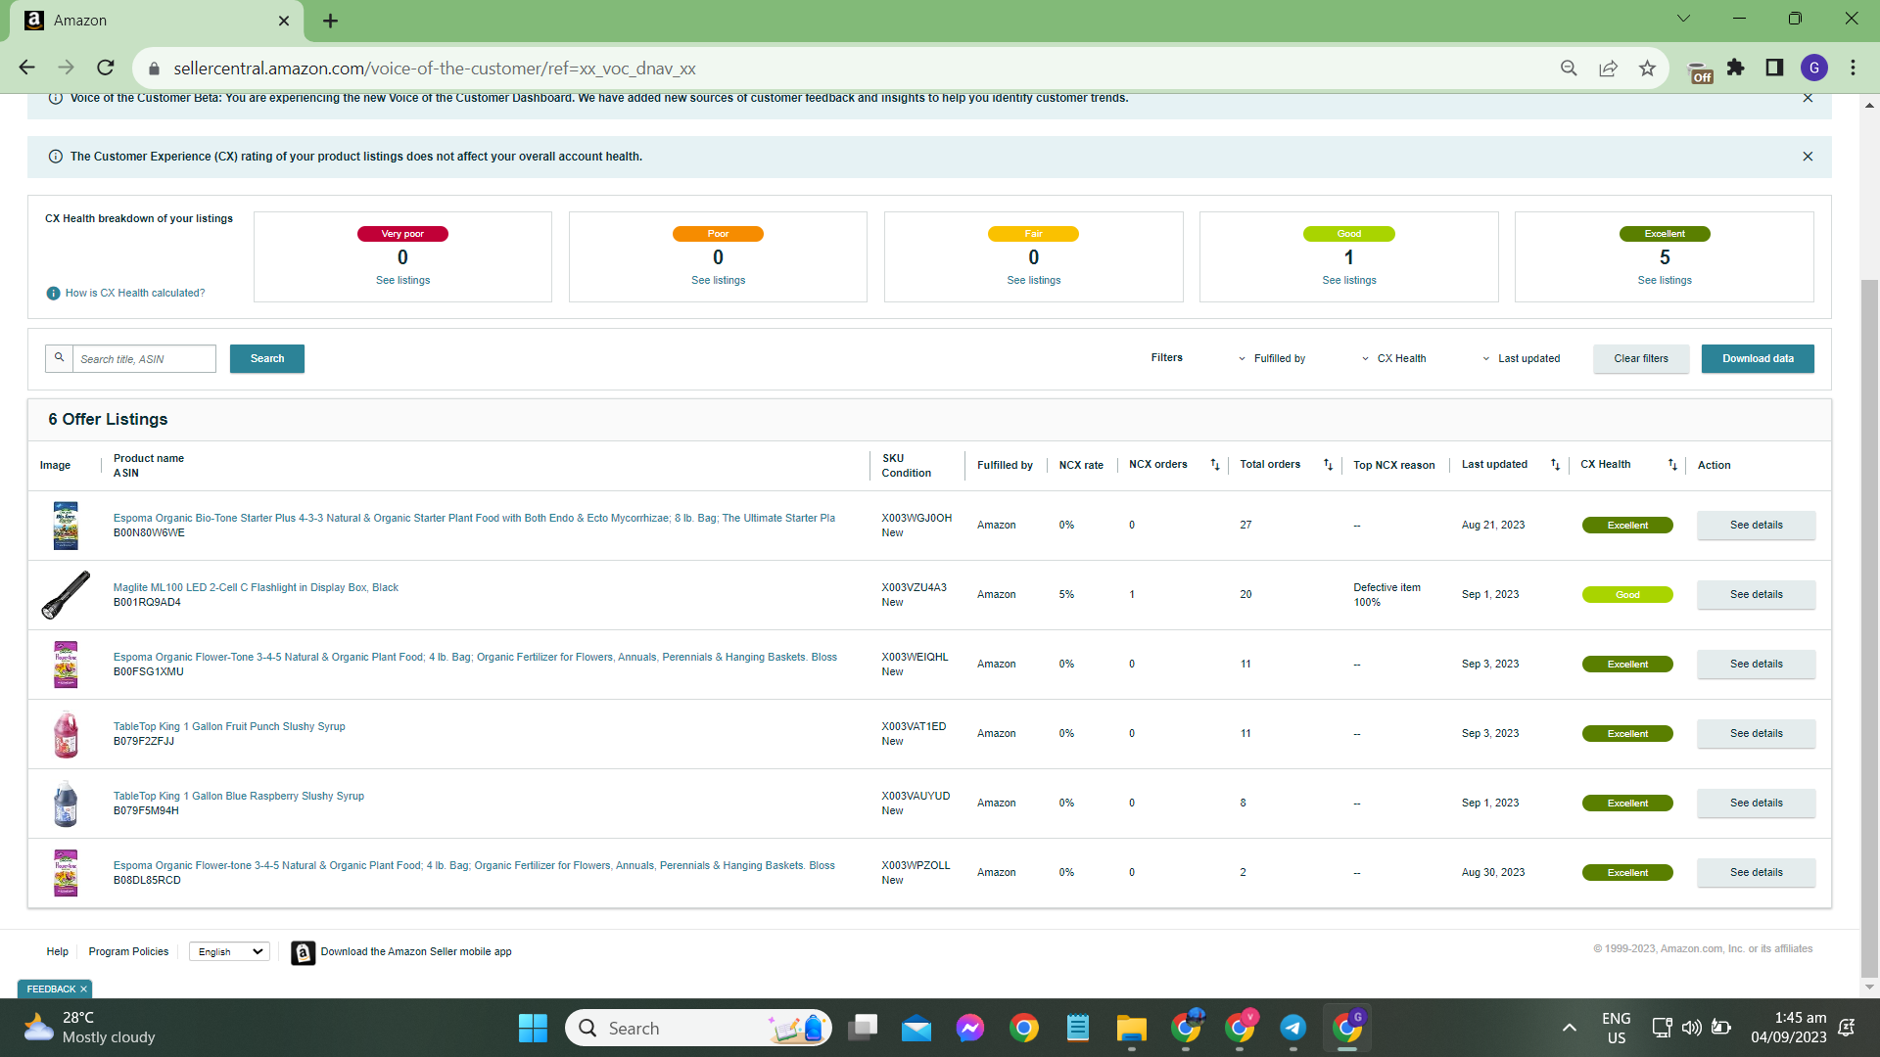Open Messenger from the taskbar
1880x1057 pixels.
point(970,1029)
